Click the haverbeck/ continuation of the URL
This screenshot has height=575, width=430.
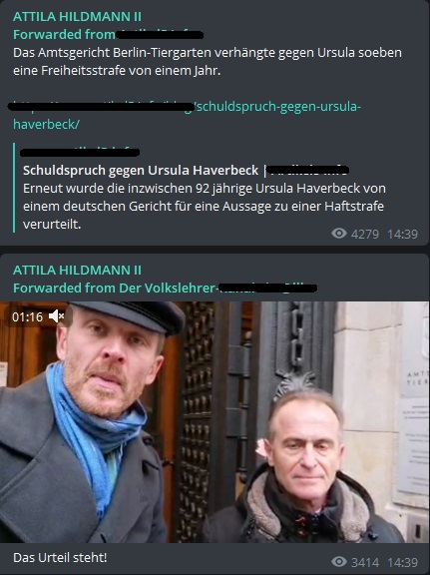pyautogui.click(x=46, y=125)
